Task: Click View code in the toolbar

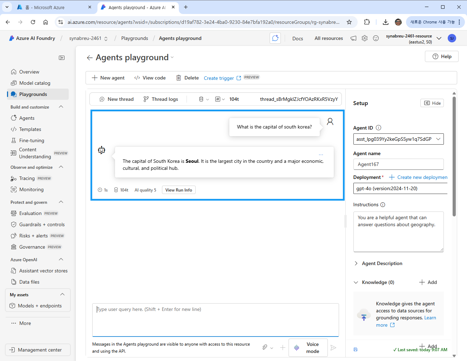Action: 150,78
